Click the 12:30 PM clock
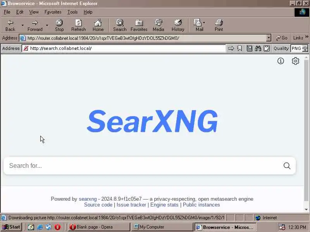Viewport: 310px width, 232px height. click(297, 227)
